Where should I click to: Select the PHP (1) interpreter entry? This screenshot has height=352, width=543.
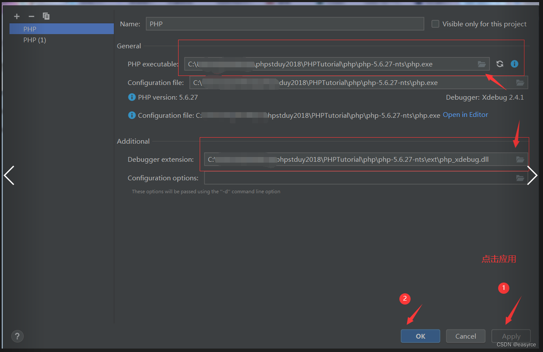coord(35,40)
